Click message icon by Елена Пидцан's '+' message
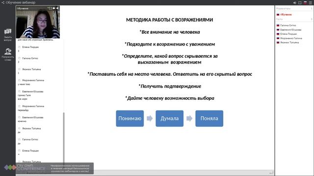This screenshot has width=314, height=176. [20, 151]
